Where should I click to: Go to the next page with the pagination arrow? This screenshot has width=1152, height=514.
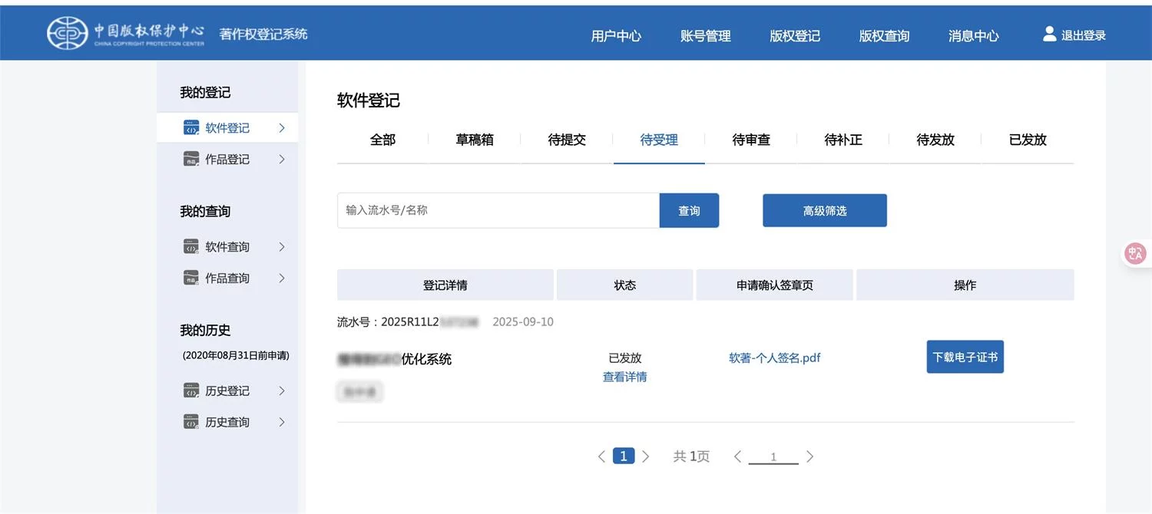(646, 455)
